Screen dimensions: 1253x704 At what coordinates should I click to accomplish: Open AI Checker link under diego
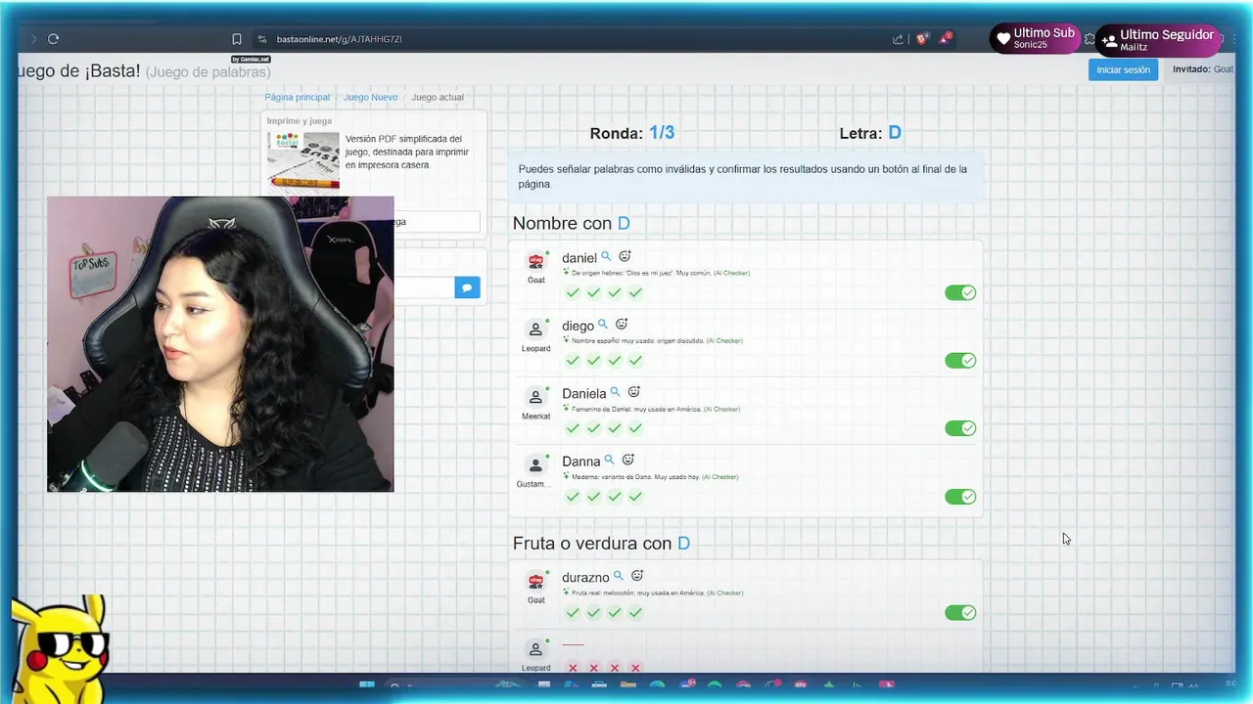[724, 341]
